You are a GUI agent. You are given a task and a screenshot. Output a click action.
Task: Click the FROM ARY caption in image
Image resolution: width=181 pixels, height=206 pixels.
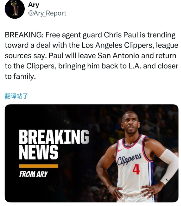[33, 174]
